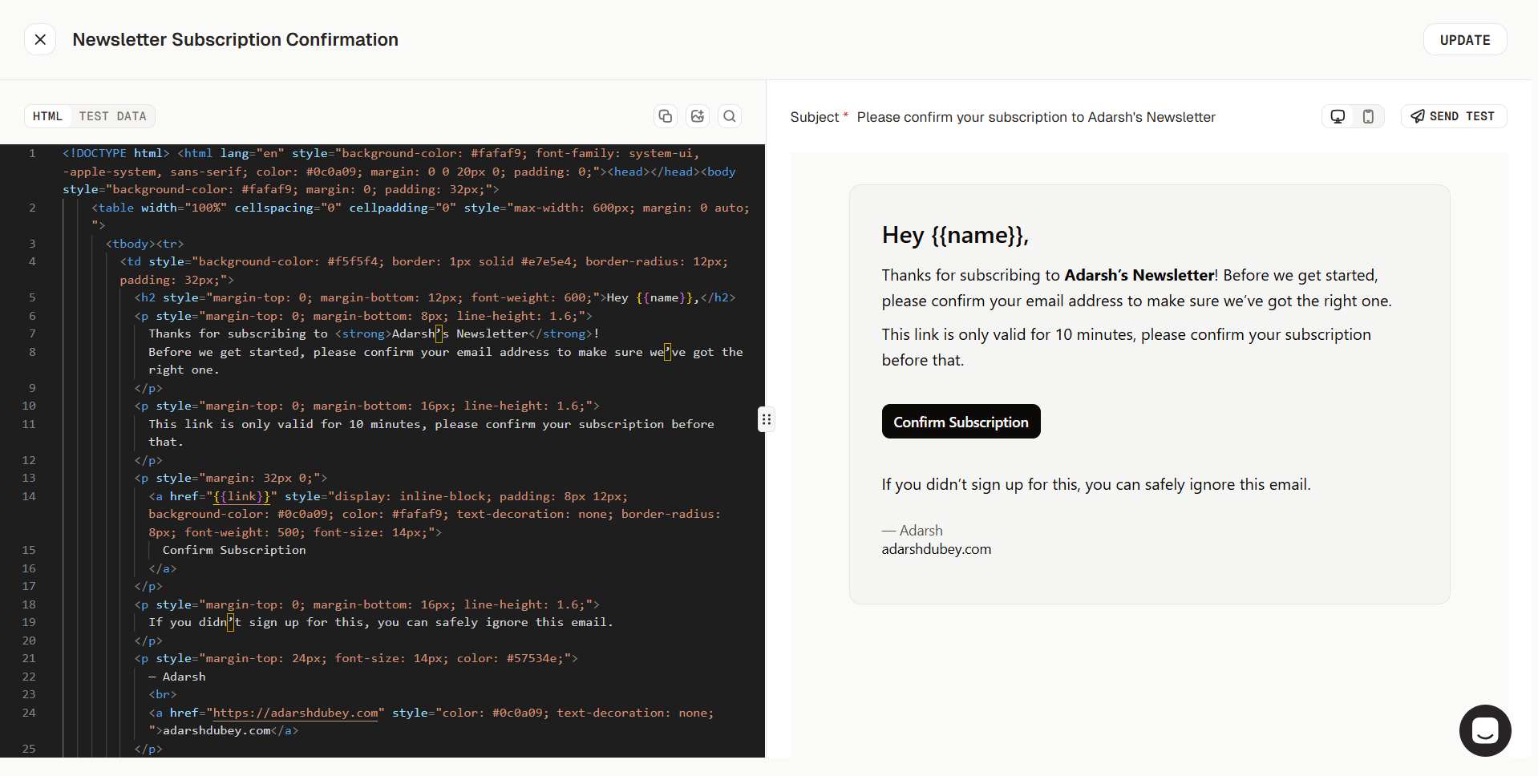The image size is (1538, 776).
Task: Toggle between HTML and Test Data modes
Action: (x=89, y=116)
